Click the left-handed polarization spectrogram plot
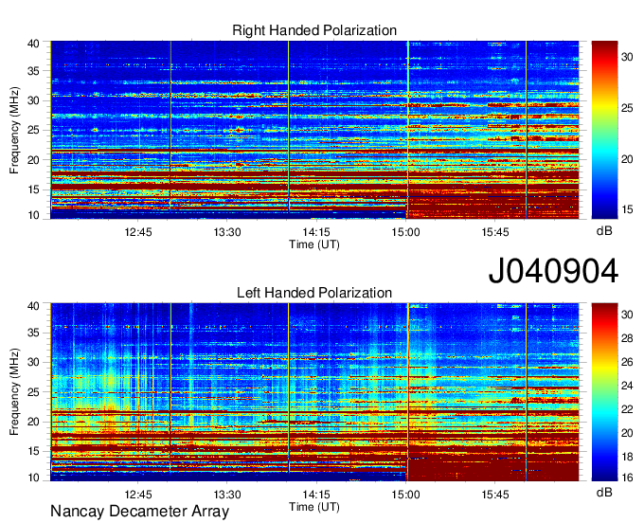The width and height of the screenshot is (644, 523). click(x=314, y=392)
